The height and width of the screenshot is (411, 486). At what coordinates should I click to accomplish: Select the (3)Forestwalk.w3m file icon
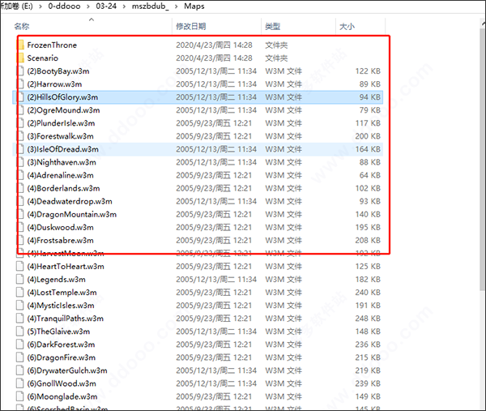click(x=20, y=136)
